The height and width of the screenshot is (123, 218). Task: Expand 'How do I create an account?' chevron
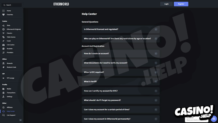click(x=156, y=54)
